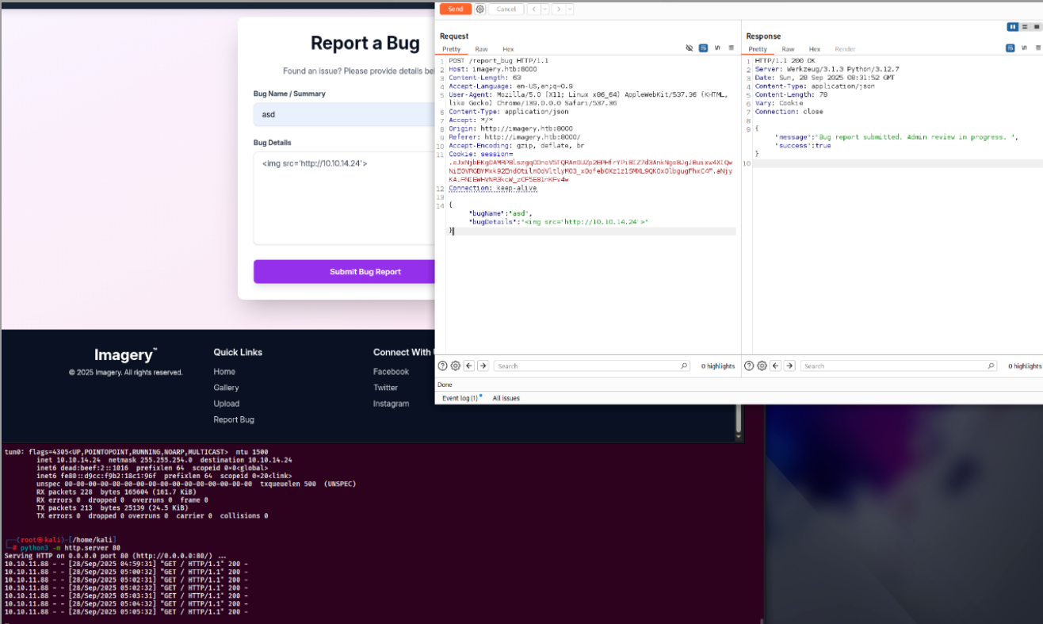Click the Submit Bug Report button
Viewport: 1043px width, 624px height.
pos(344,272)
